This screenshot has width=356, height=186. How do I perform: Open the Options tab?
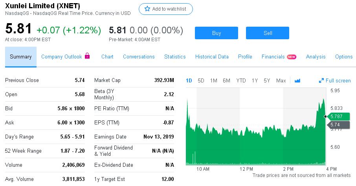point(344,57)
